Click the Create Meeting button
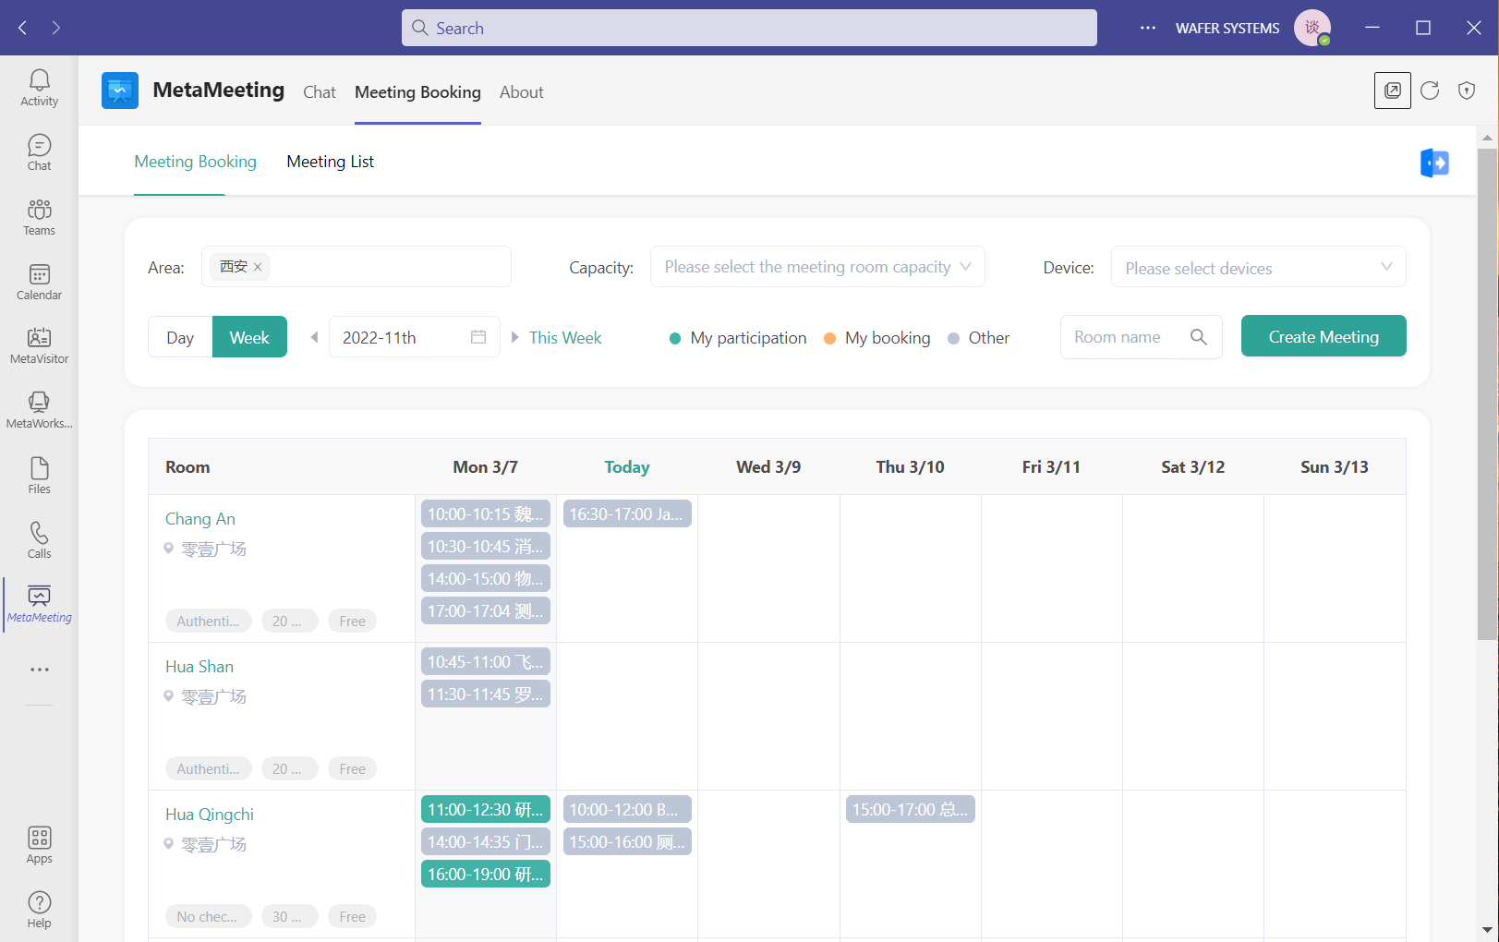 [1324, 336]
